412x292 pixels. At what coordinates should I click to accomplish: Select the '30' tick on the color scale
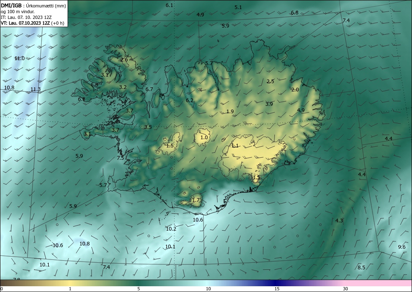pyautogui.click(x=346, y=289)
